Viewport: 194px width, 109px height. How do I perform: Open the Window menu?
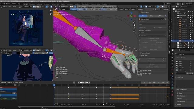[14, 4]
